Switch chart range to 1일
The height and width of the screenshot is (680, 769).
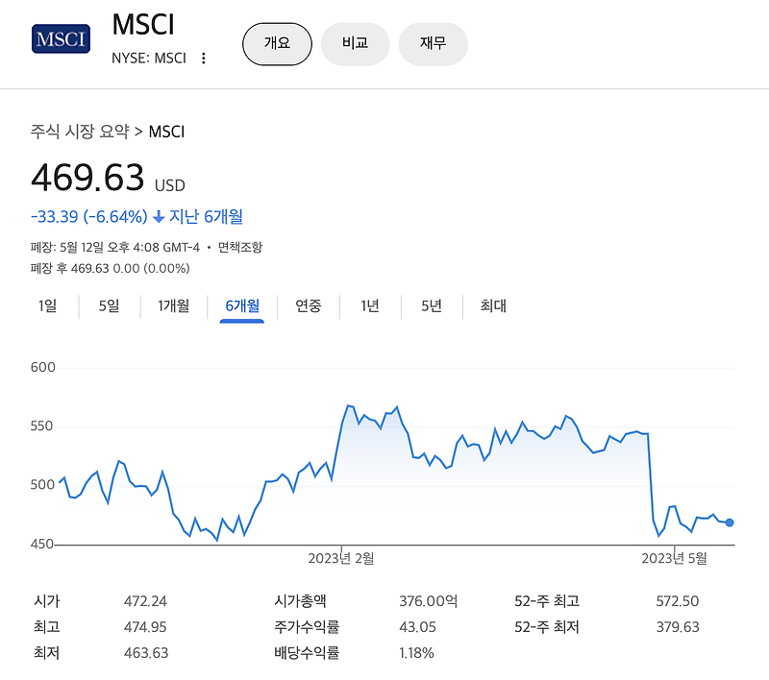47,305
